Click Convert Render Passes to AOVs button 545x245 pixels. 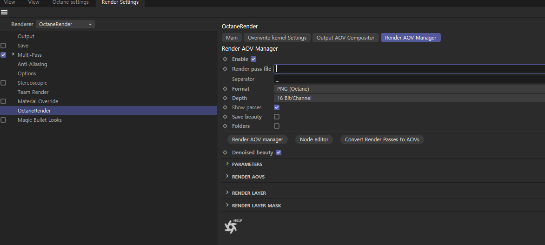tap(382, 139)
